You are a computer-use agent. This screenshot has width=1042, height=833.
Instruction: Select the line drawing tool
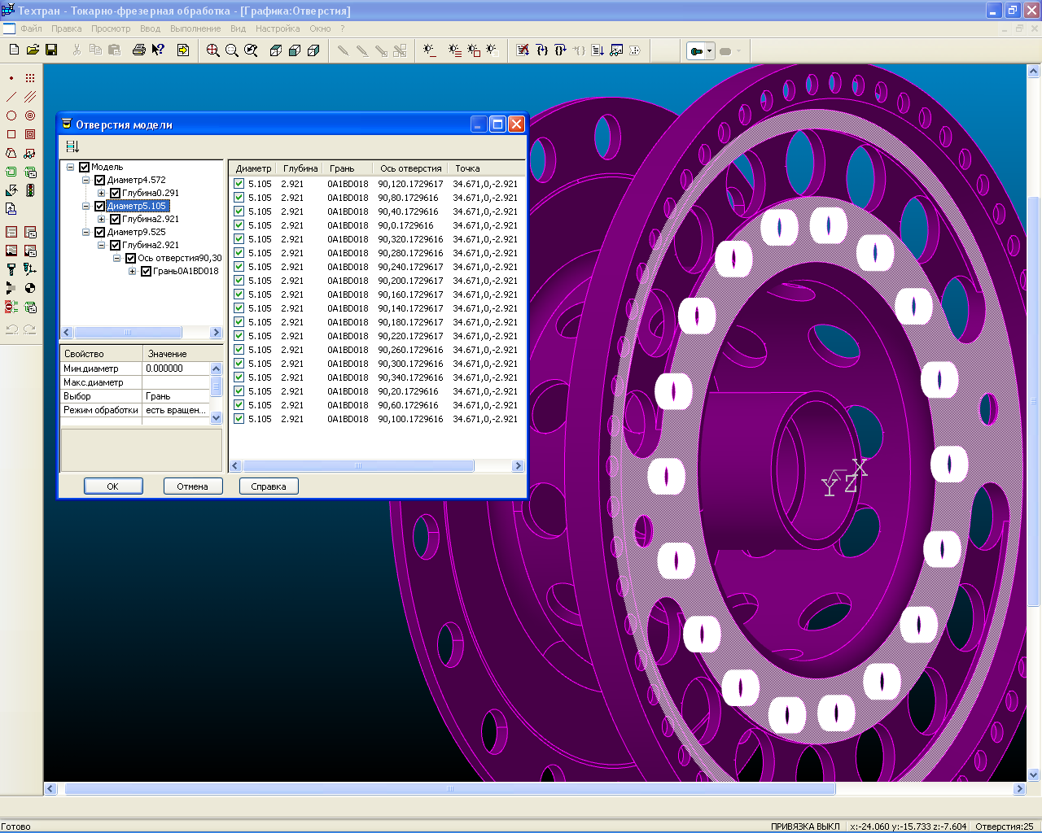pos(11,97)
